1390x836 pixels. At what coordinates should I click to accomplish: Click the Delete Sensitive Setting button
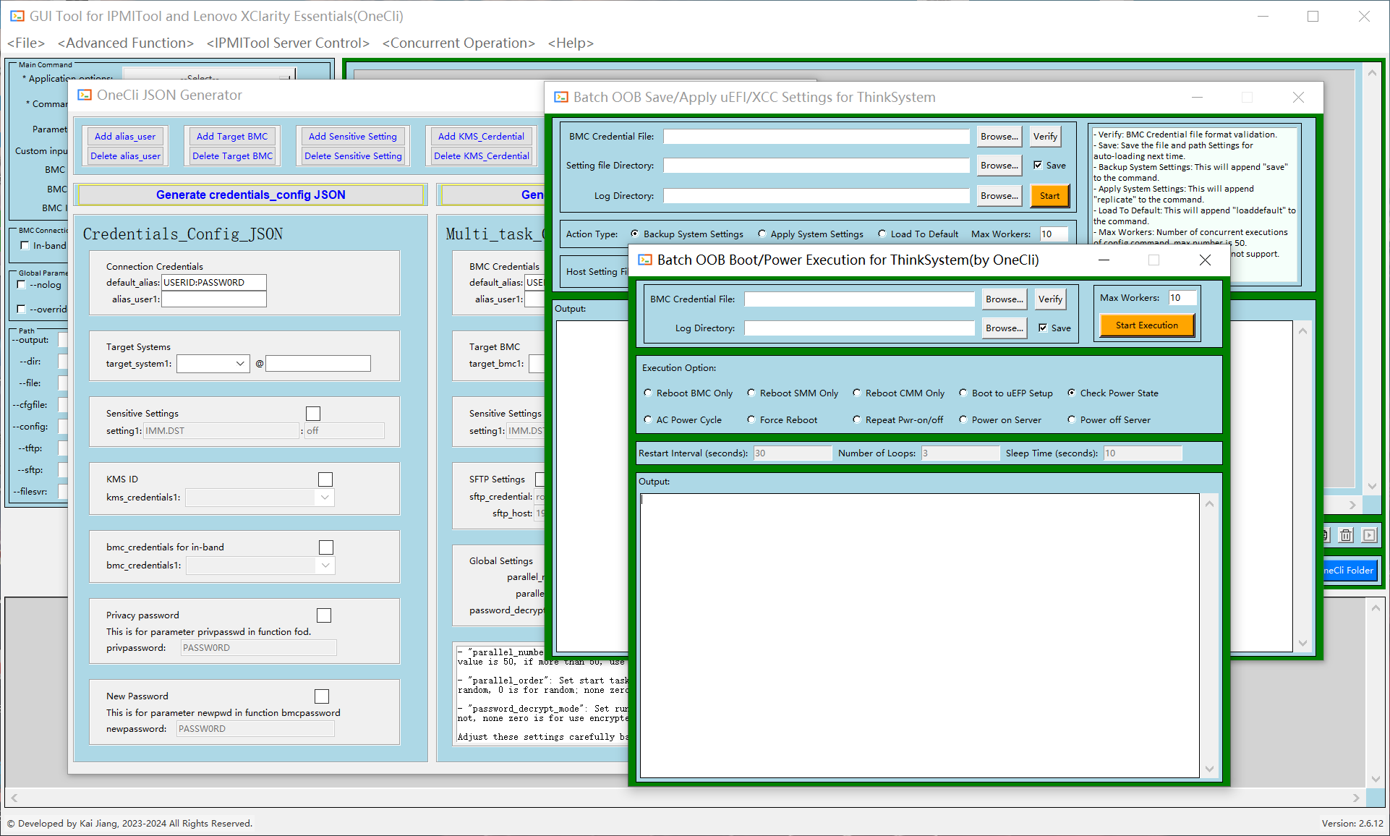point(353,156)
